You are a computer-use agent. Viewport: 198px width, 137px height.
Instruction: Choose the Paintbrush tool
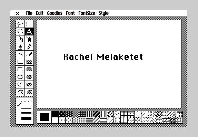click(20, 47)
